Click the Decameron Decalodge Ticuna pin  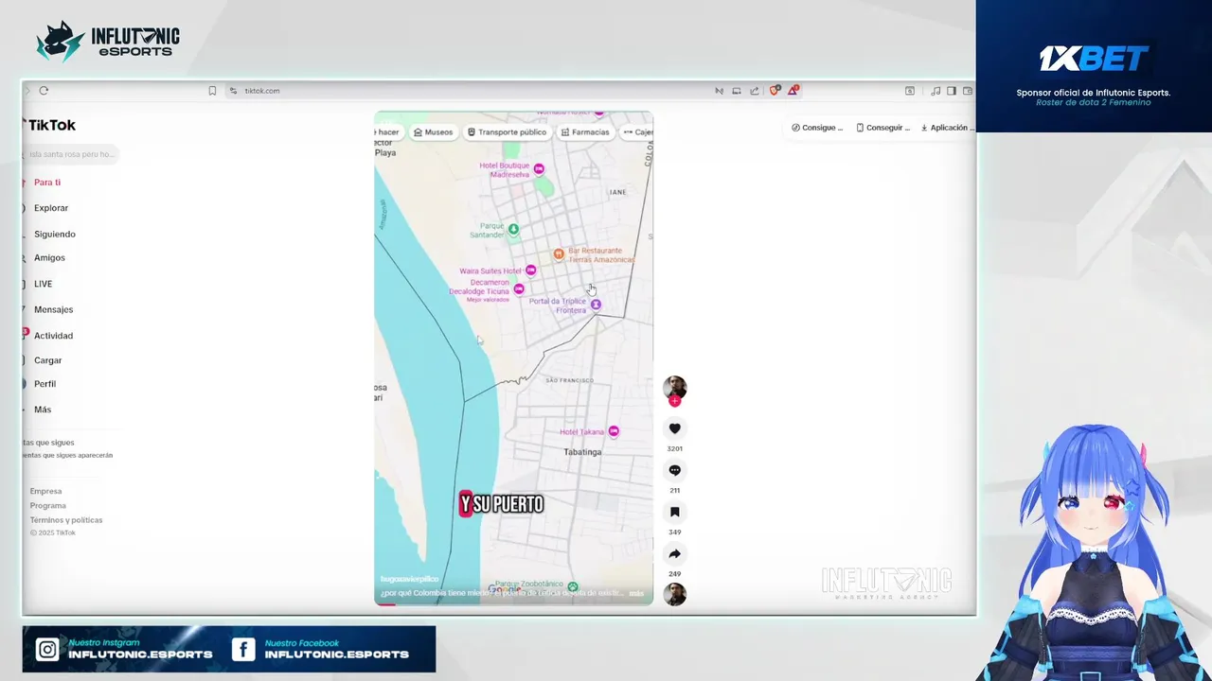point(519,289)
